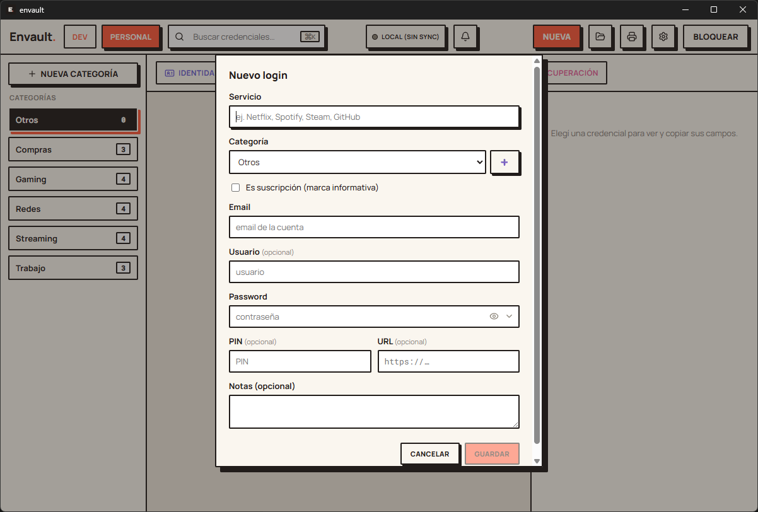Click the printer icon button
Viewport: 758px width, 512px height.
point(632,37)
